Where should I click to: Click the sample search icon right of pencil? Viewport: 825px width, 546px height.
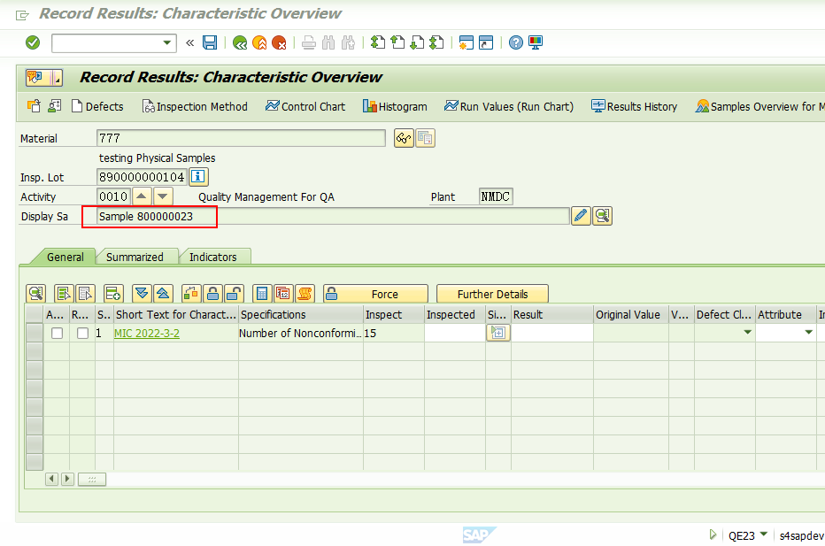[603, 216]
